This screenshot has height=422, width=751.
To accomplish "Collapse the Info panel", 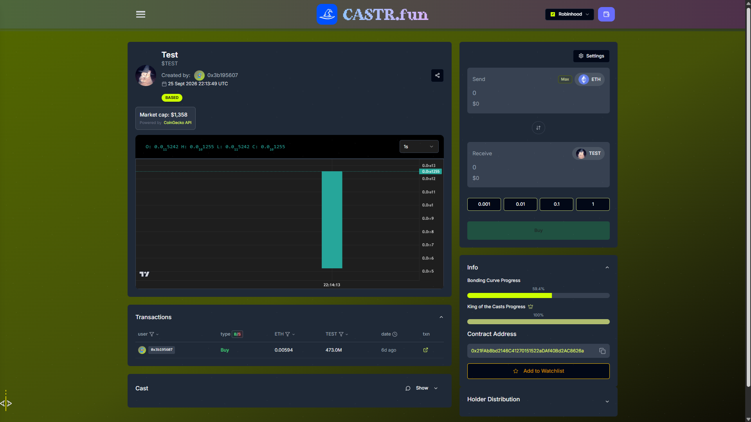I will point(607,268).
